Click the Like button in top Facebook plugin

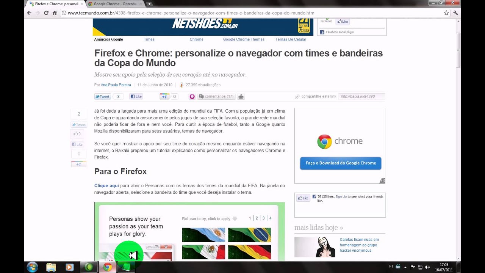(x=343, y=22)
